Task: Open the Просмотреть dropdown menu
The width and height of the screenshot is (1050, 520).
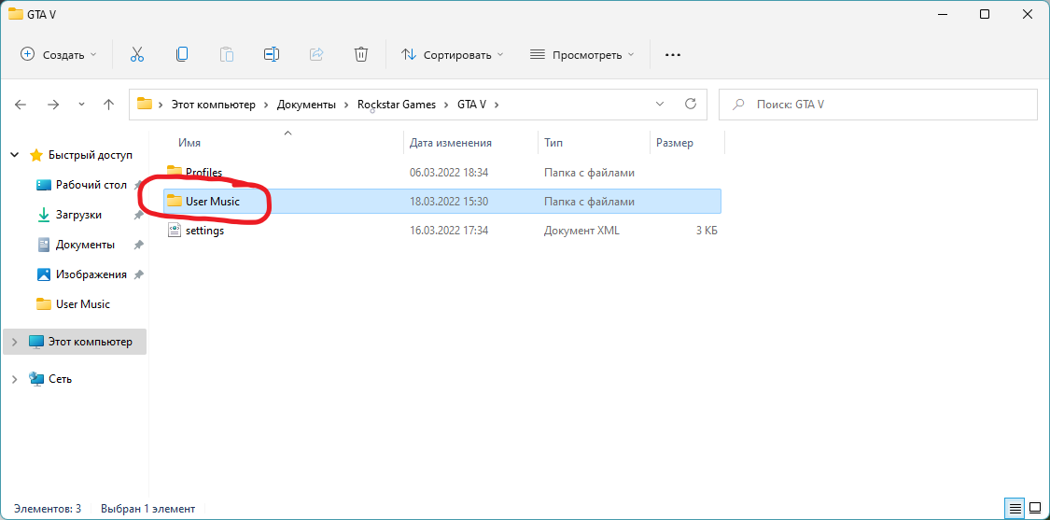Action: click(x=581, y=55)
